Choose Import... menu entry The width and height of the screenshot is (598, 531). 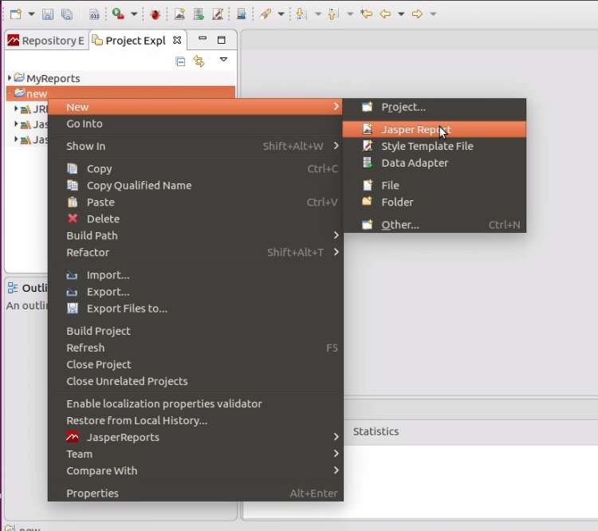[195, 275]
